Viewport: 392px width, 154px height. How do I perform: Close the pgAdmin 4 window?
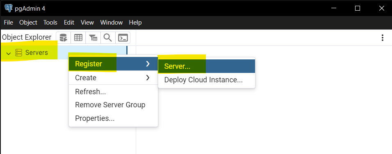pyautogui.click(x=381, y=8)
